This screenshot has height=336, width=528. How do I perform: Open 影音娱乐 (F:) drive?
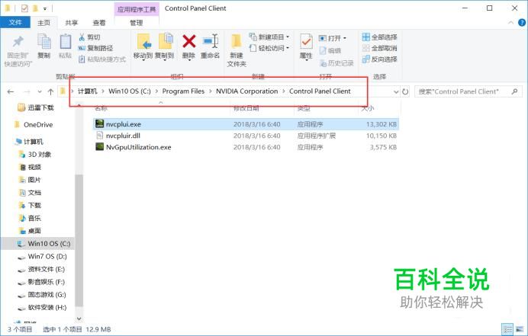[x=41, y=282]
